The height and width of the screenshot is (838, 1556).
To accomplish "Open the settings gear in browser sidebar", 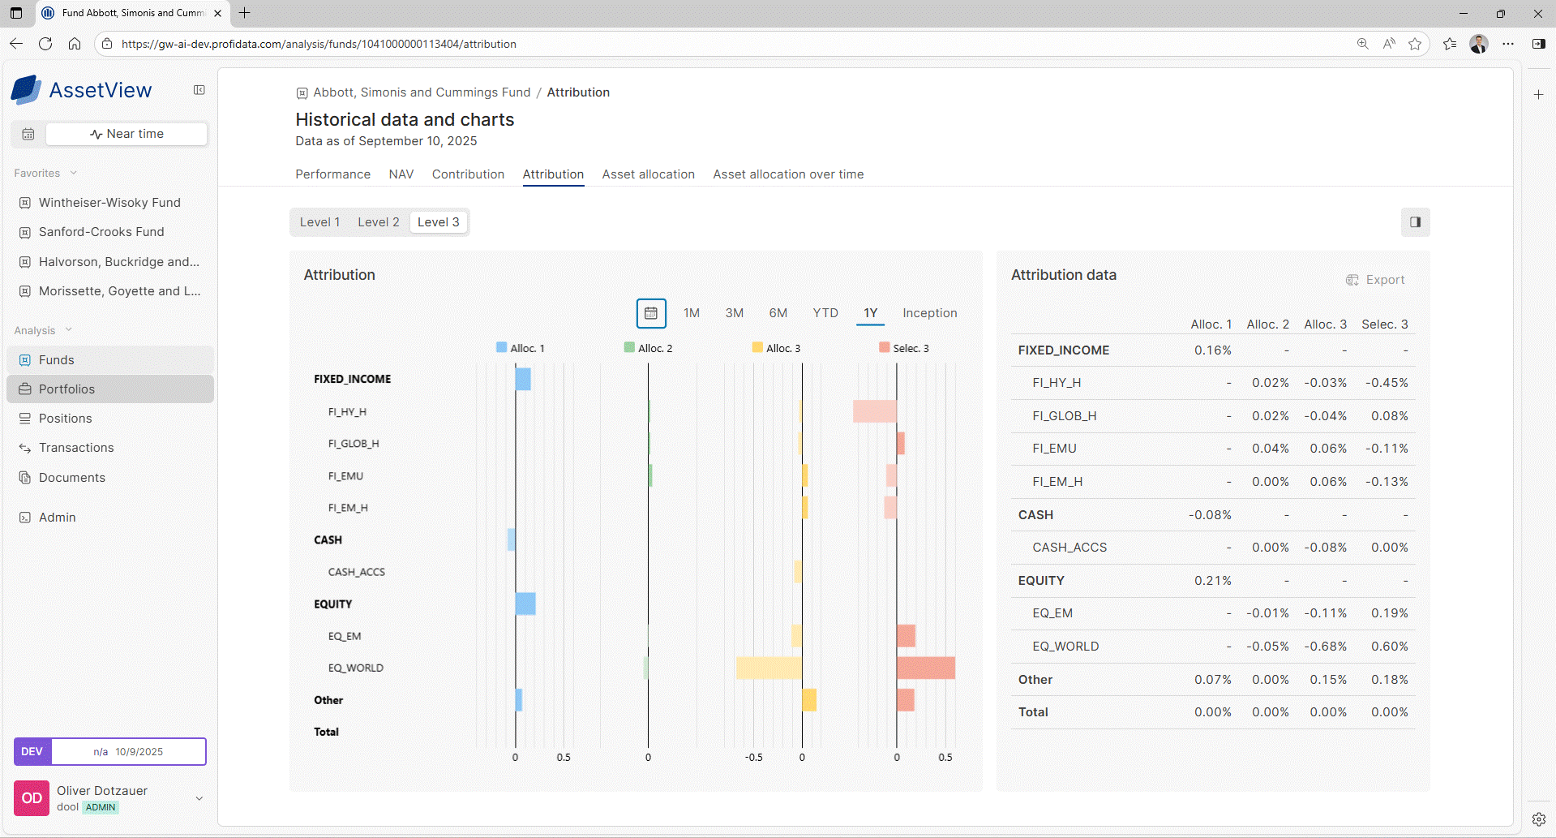I will 1538,819.
